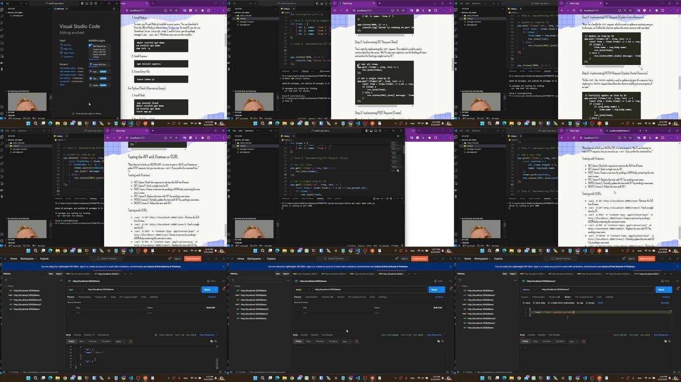Image resolution: width=681 pixels, height=382 pixels.
Task: Open Explore in POST-method Postman header
Action: pyautogui.click(x=272, y=258)
